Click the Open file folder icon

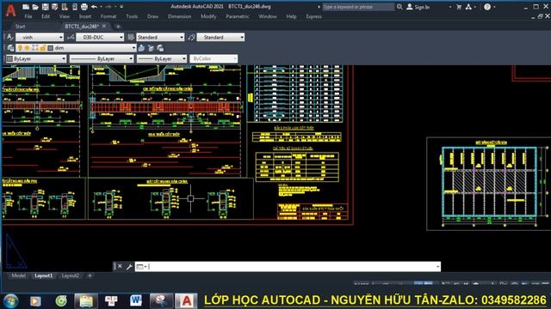(35, 7)
